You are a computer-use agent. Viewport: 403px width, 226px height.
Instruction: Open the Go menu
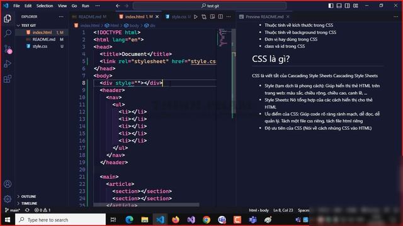point(74,6)
